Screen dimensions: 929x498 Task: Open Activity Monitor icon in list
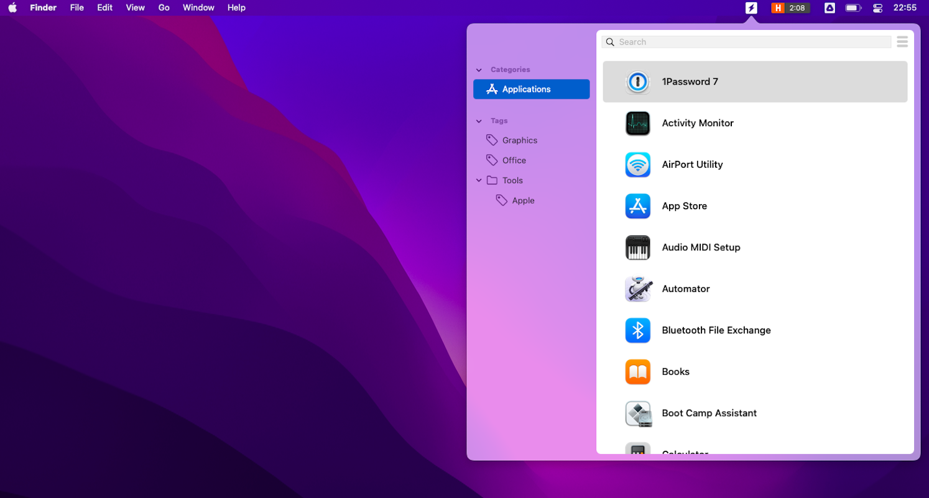(x=637, y=124)
